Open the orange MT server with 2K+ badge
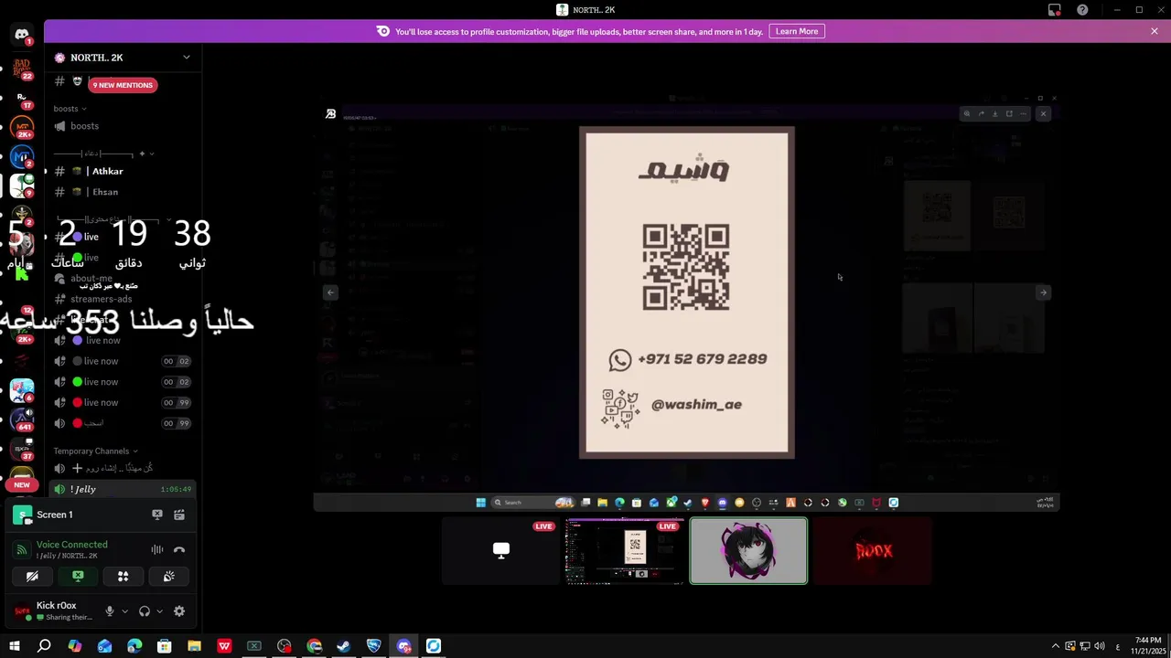 (22, 127)
